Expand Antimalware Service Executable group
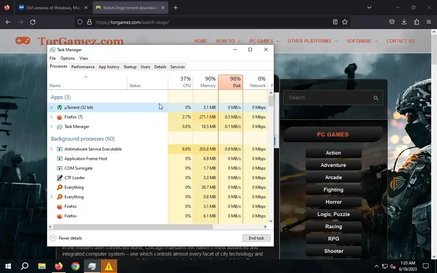The width and height of the screenshot is (437, 273). point(52,149)
